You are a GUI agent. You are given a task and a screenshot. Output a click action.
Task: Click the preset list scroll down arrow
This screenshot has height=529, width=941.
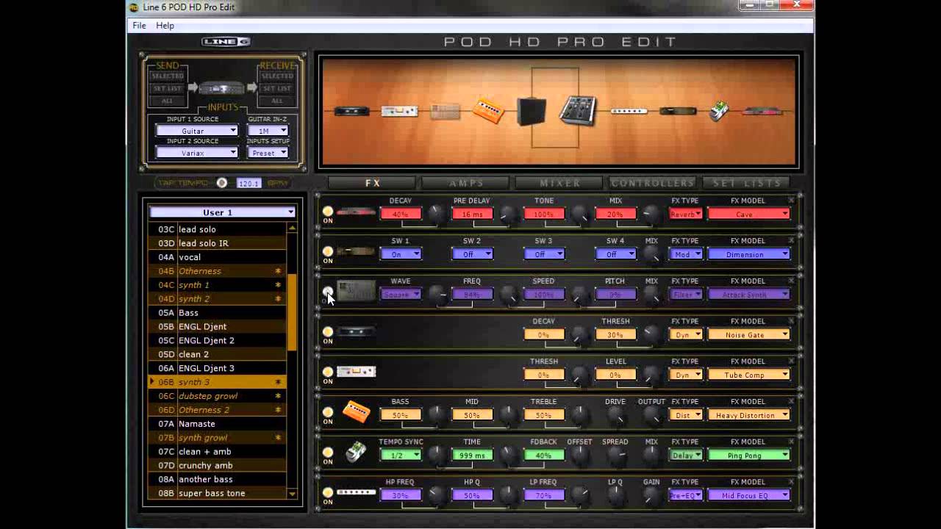pos(292,494)
